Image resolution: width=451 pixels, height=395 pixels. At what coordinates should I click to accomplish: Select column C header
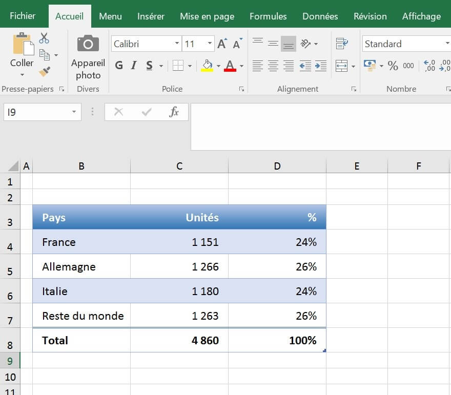click(179, 166)
